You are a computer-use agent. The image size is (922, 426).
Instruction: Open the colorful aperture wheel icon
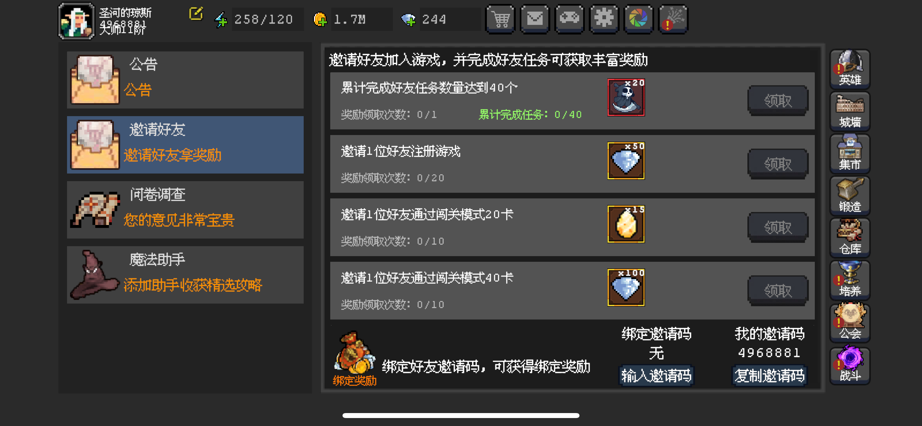638,19
